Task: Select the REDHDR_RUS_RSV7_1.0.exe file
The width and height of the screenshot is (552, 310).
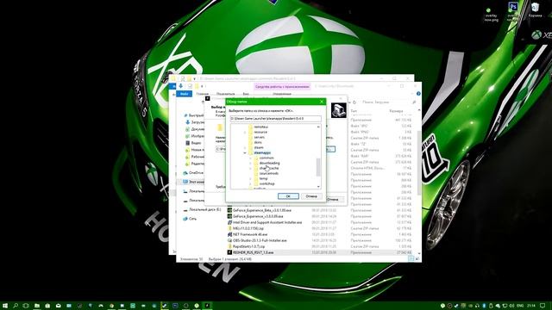Action: pyautogui.click(x=250, y=252)
